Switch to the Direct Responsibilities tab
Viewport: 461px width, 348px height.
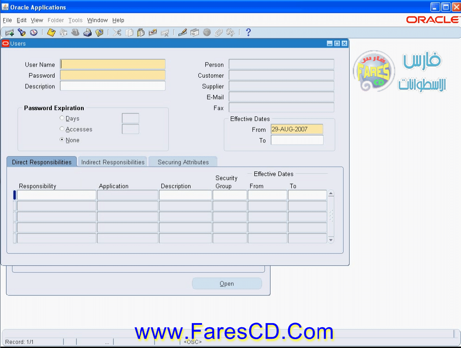point(42,162)
